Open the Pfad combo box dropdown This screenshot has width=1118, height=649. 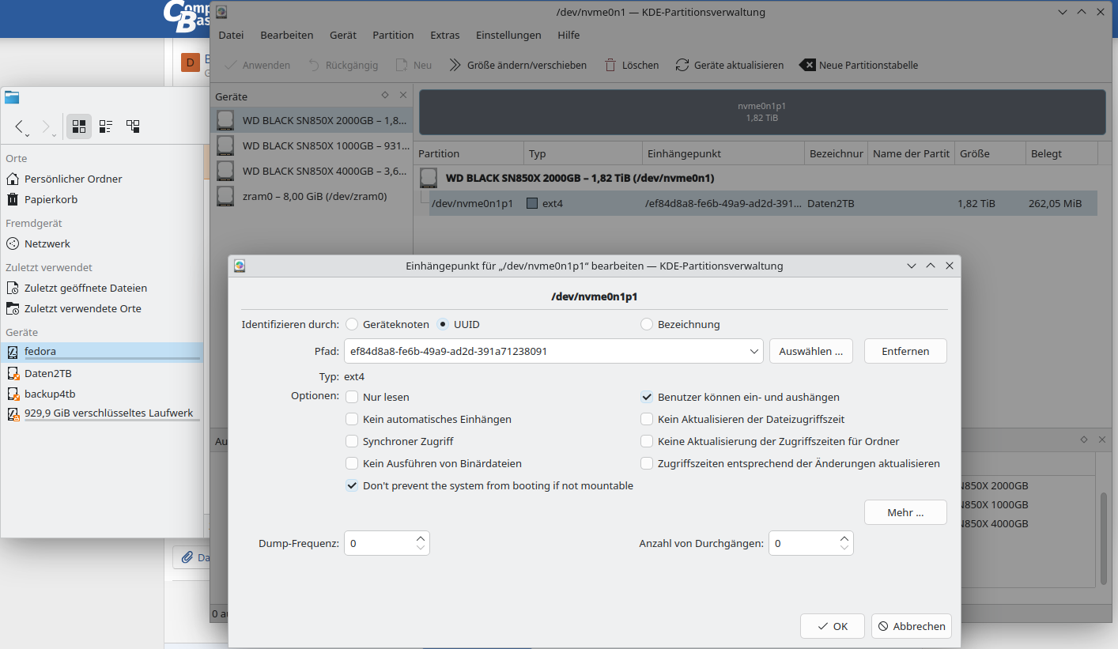click(x=754, y=351)
